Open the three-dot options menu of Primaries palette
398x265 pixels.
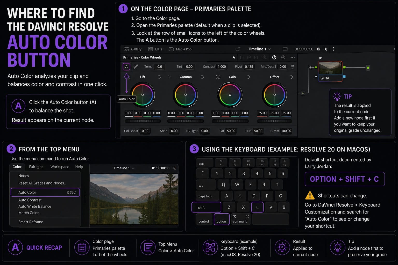pyautogui.click(x=293, y=57)
